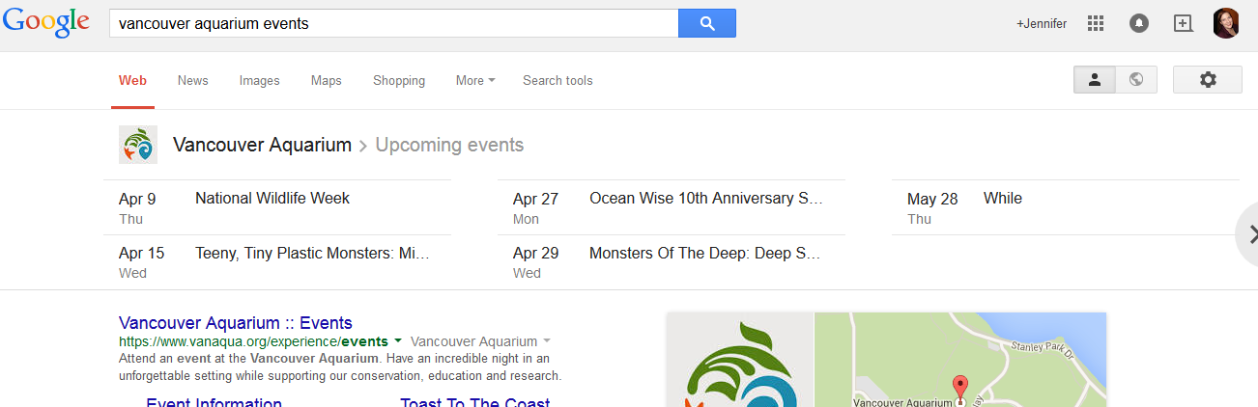Click the Vancouver Aquarium logo icon
Screen dimensions: 1258x407
coord(138,145)
